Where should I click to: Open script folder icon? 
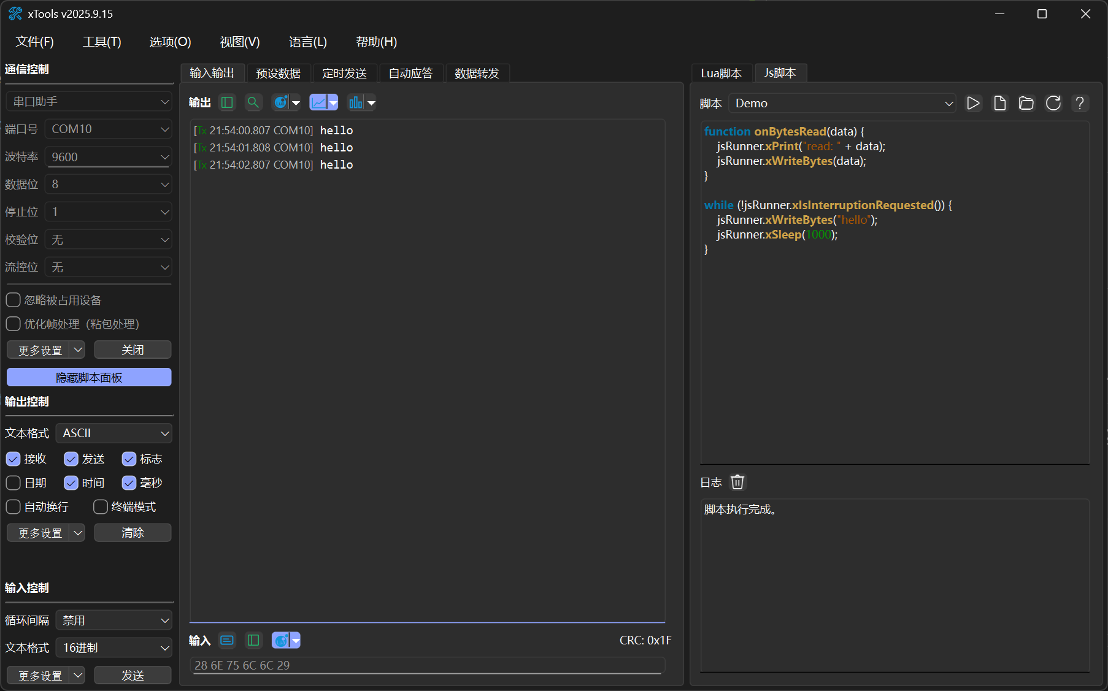tap(1026, 103)
